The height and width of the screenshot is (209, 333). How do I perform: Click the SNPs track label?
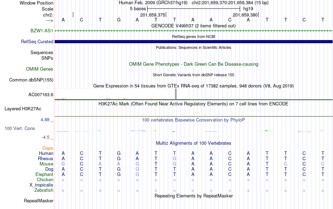[x=47, y=58]
